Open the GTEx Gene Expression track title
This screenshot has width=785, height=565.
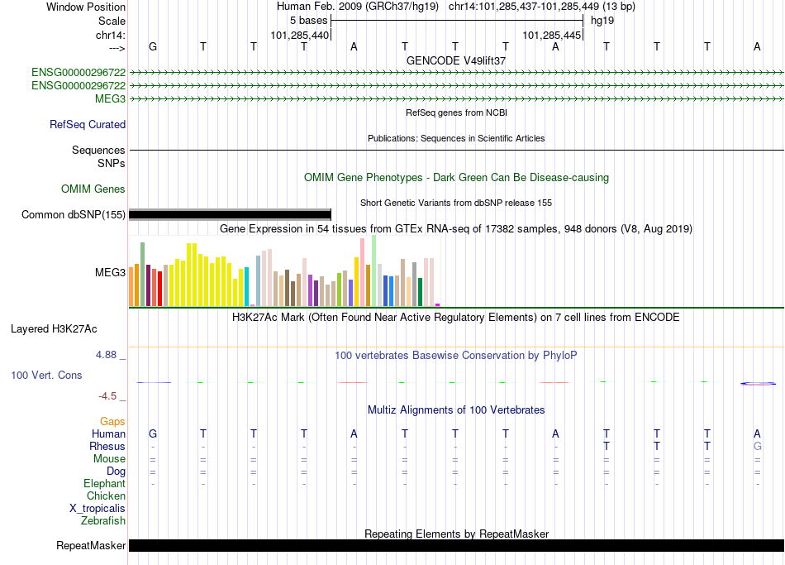456,229
